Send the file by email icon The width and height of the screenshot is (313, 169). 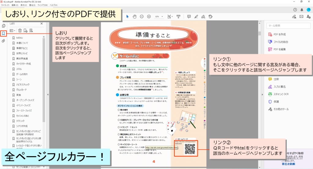tap(301, 17)
